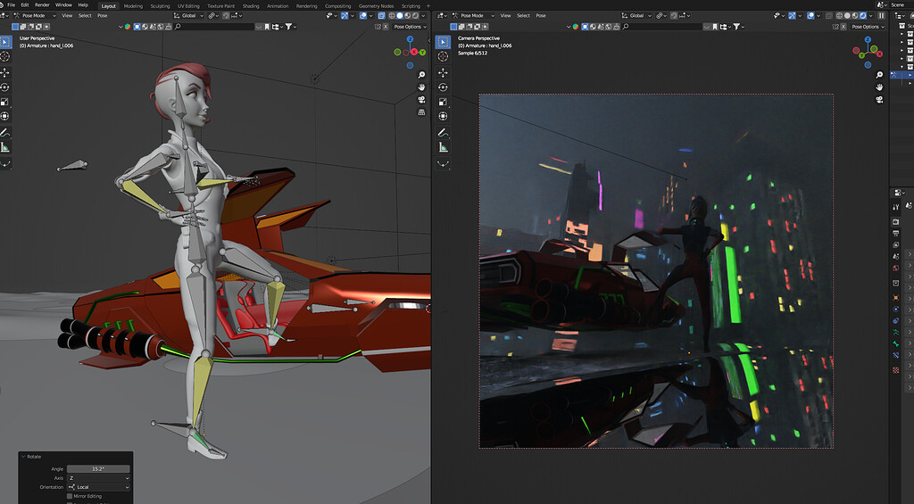Open Object properties tab icon

[896, 298]
